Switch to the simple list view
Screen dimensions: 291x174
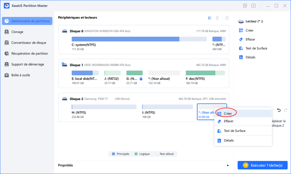217,18
